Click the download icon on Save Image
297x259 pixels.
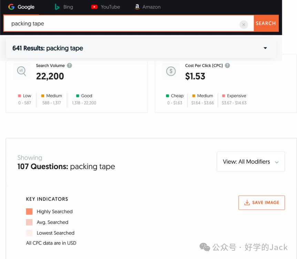coord(247,203)
